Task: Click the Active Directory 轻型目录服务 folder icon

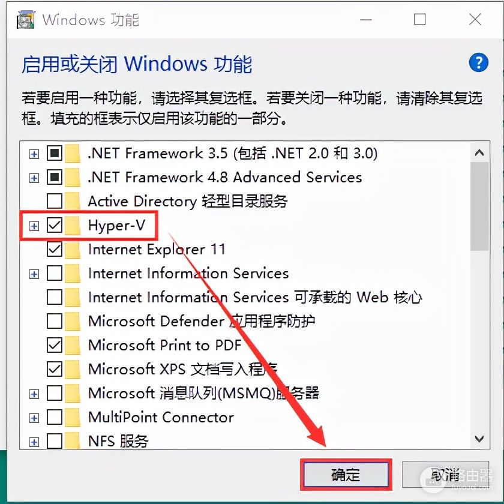Action: (x=73, y=202)
